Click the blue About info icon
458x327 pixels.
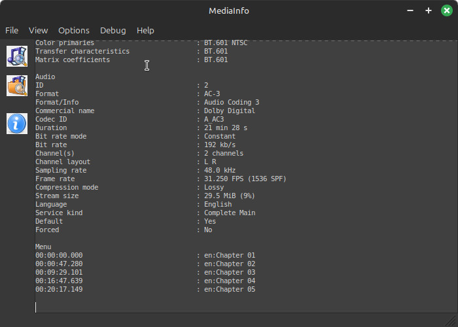17,124
